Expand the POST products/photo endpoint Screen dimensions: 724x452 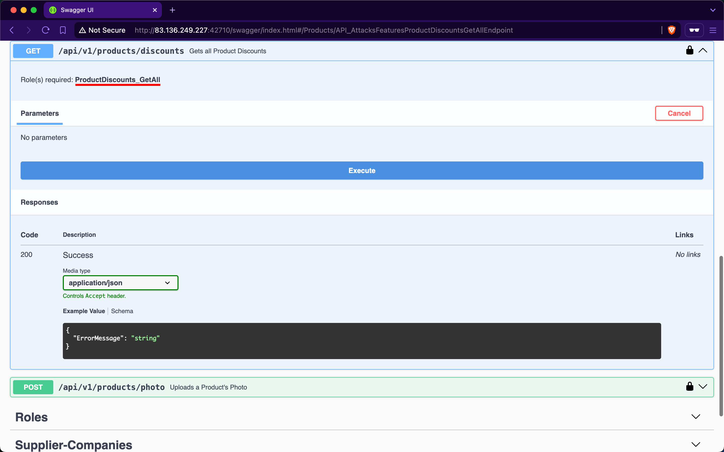pos(703,386)
